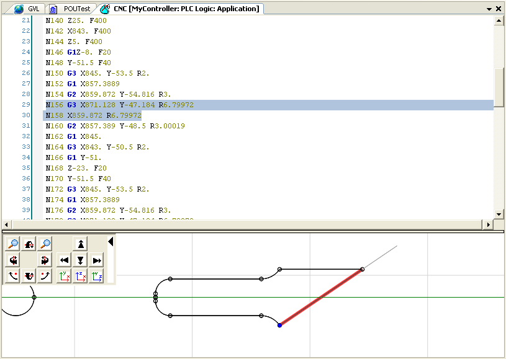Image resolution: width=506 pixels, height=359 pixels.
Task: Click the blue start point on path
Action: coord(279,325)
